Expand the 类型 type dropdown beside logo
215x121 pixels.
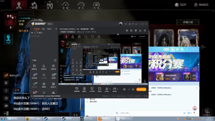click(50, 24)
